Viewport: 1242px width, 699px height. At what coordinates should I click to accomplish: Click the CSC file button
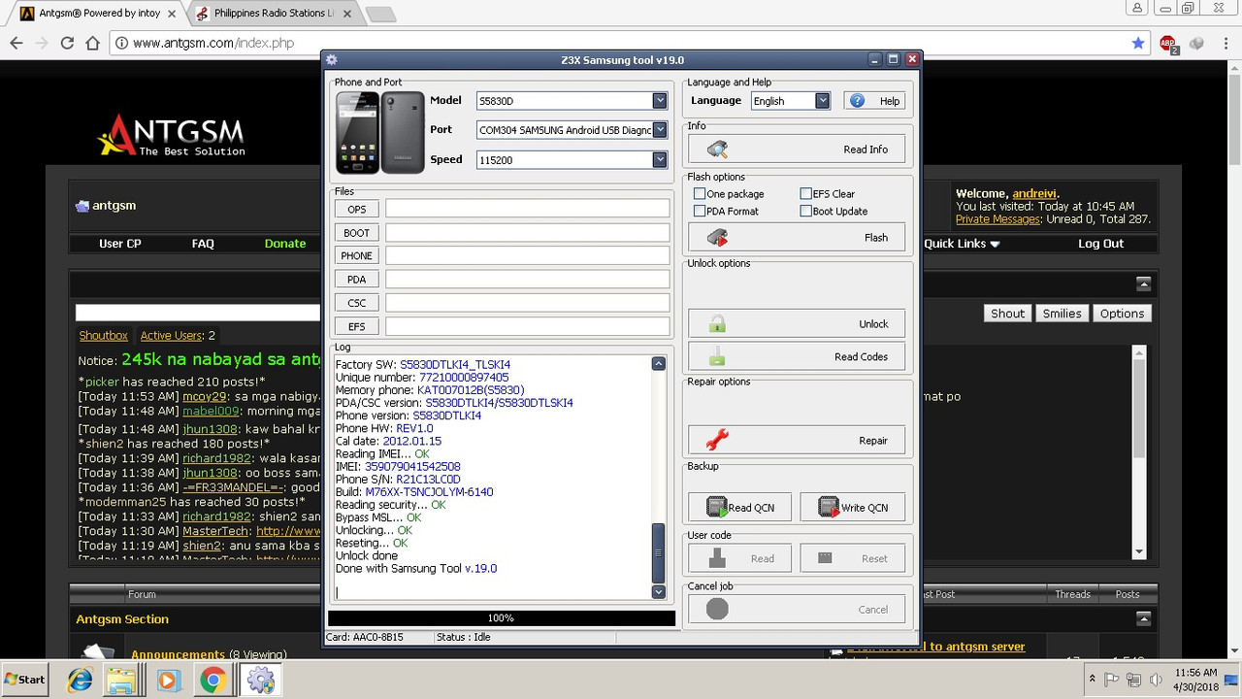click(357, 303)
